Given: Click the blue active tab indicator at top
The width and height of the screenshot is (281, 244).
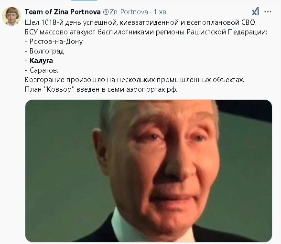Looking at the screenshot, I should [x=84, y=0].
